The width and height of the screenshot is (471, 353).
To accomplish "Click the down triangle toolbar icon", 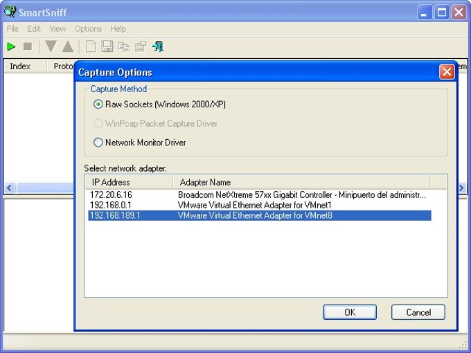I will [51, 46].
